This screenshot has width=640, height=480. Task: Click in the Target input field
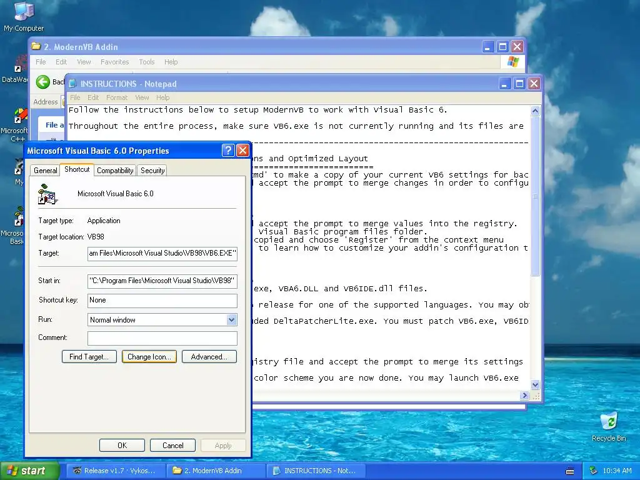pos(162,254)
